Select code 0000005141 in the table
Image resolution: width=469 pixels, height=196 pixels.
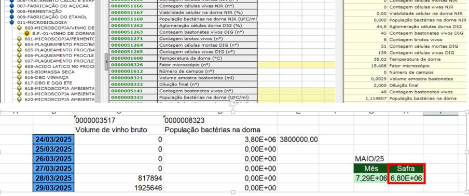click(133, 91)
